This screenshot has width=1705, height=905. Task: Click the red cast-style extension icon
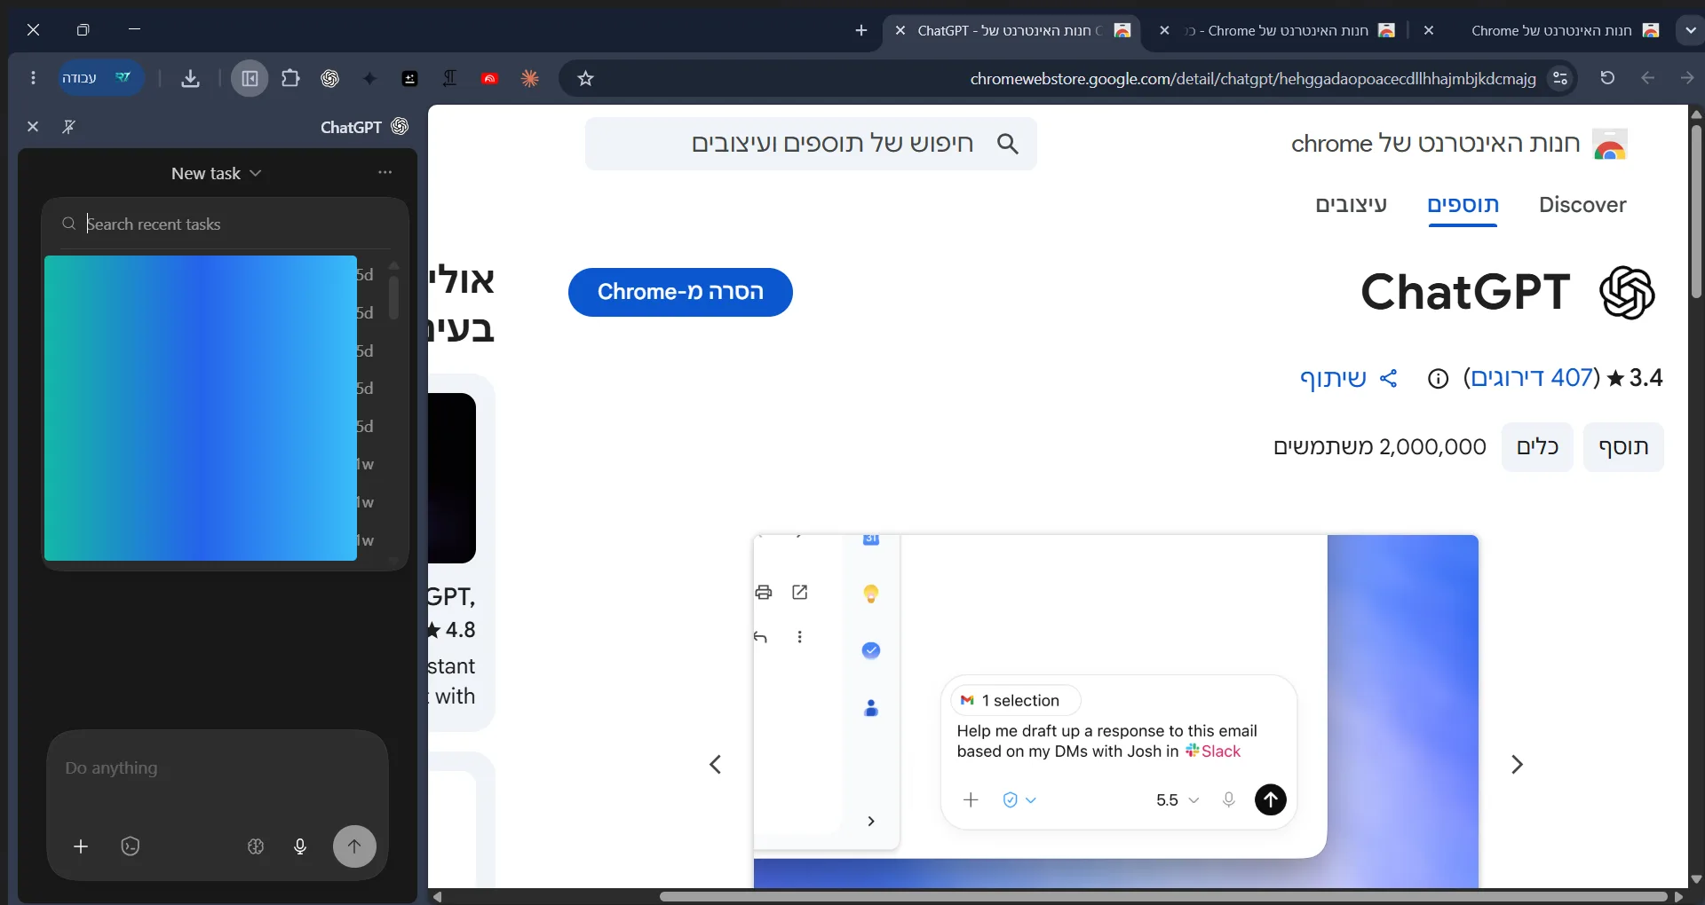[489, 78]
